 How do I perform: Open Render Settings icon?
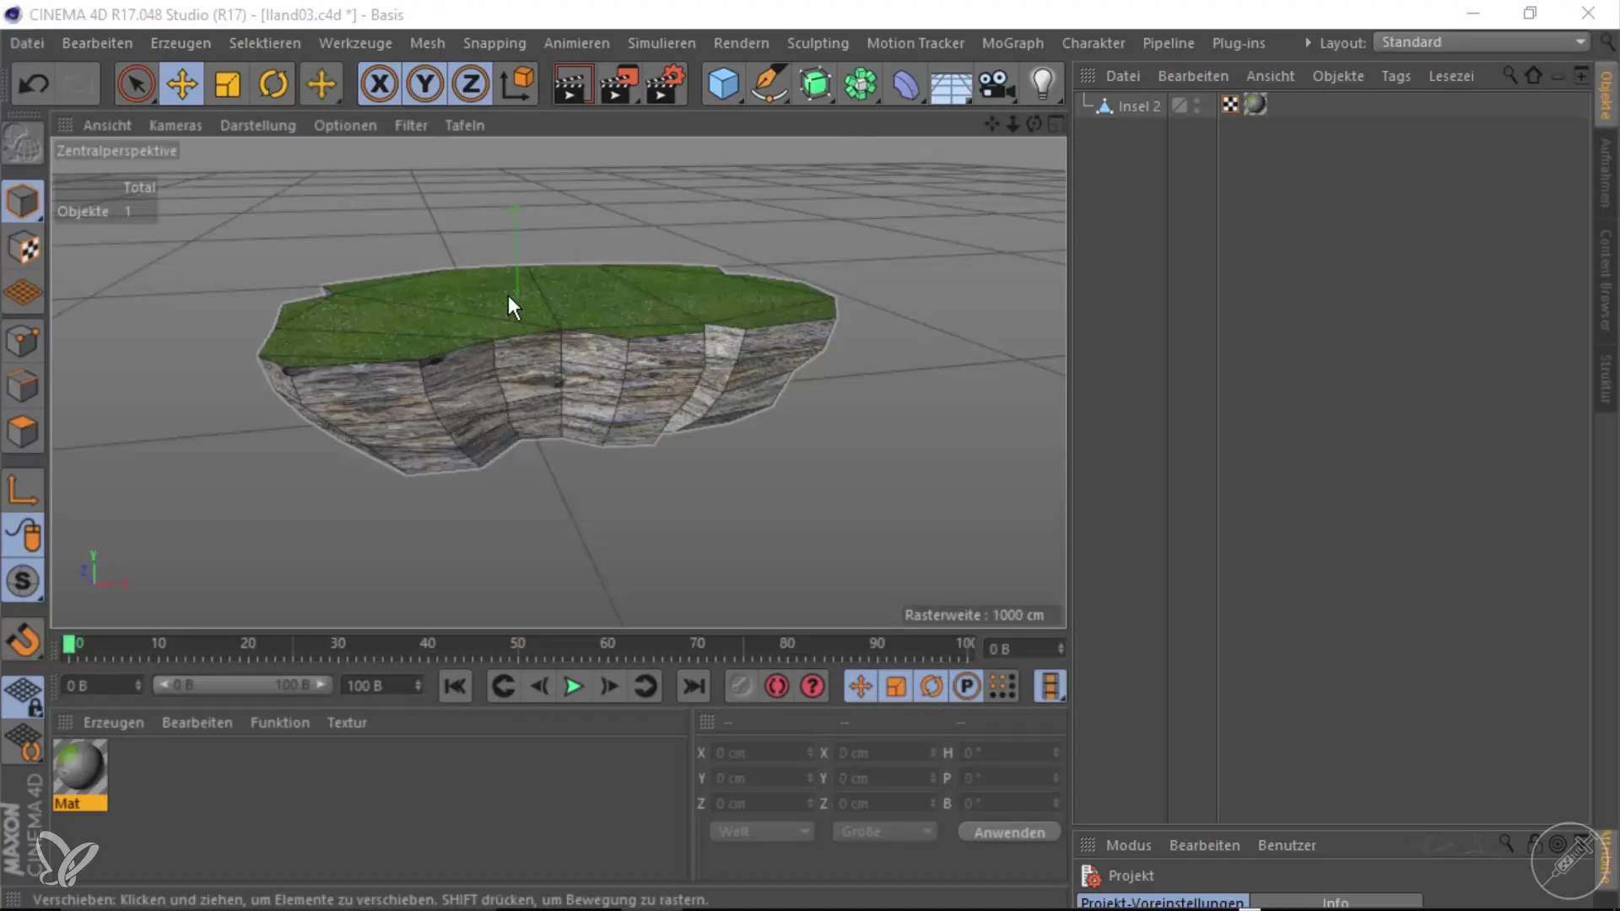click(665, 84)
